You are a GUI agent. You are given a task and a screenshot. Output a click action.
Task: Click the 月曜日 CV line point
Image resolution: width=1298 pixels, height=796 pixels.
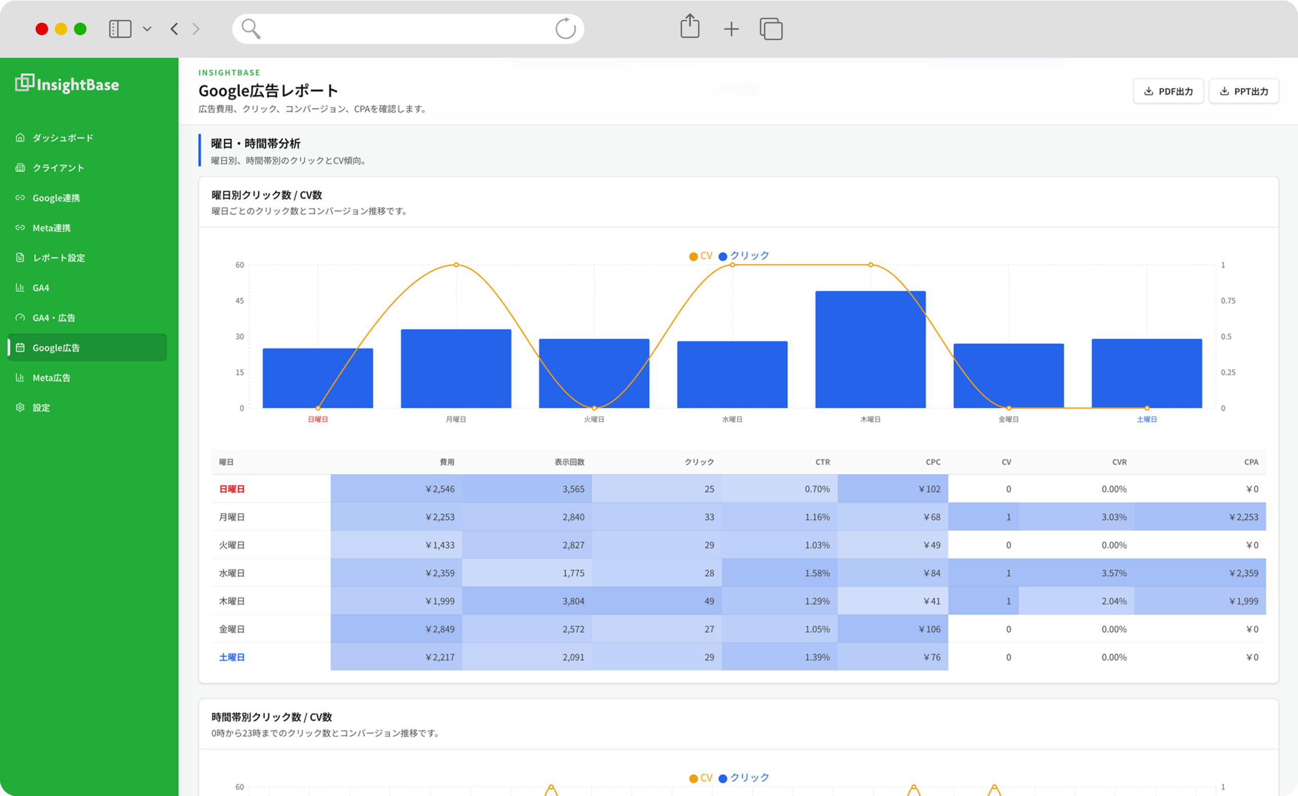coord(456,265)
